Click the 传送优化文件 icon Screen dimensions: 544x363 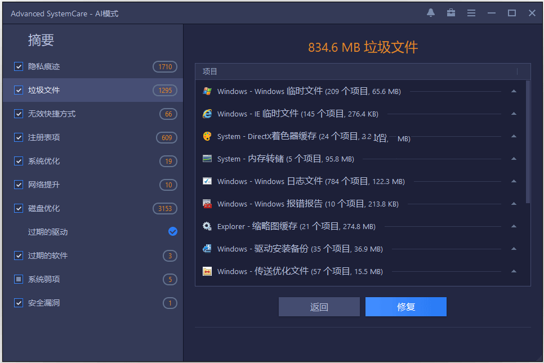pos(207,271)
